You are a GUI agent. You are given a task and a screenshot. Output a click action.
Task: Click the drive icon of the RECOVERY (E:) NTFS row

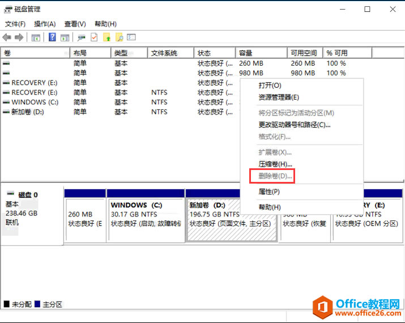point(6,92)
